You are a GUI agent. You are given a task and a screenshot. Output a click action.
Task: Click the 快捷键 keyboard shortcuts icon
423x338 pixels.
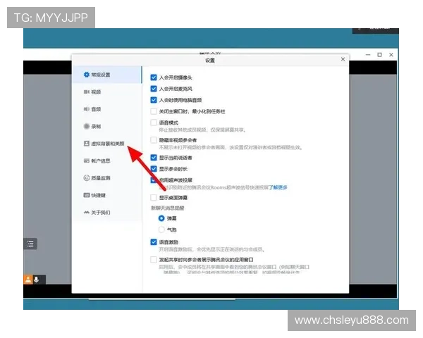pos(86,195)
